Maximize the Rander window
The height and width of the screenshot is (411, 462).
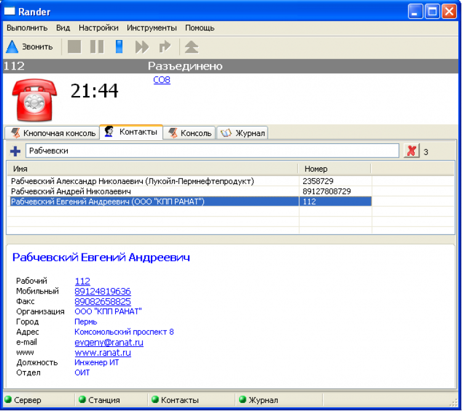click(432, 12)
